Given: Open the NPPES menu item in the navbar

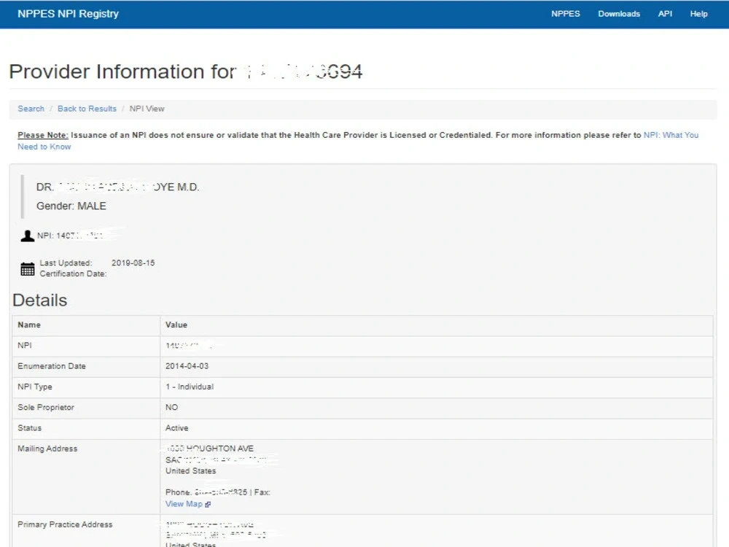Looking at the screenshot, I should click(x=566, y=13).
